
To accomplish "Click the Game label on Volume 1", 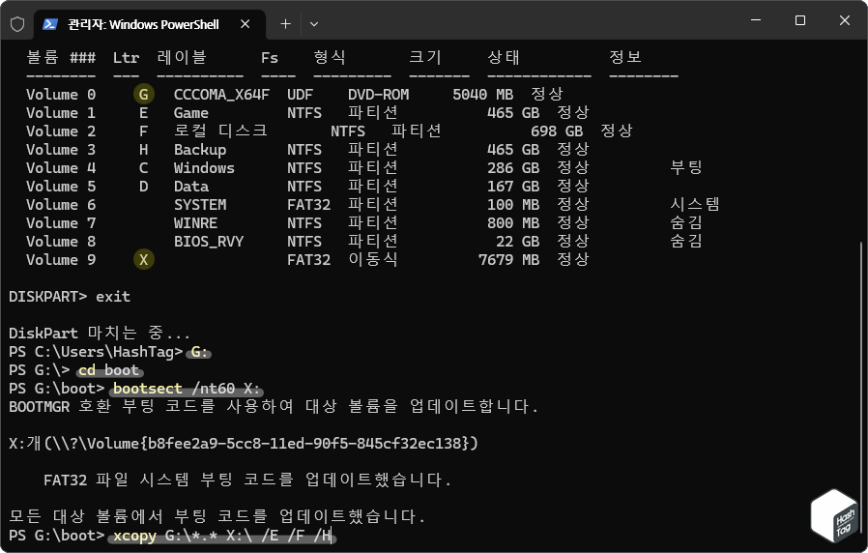I will tap(191, 113).
